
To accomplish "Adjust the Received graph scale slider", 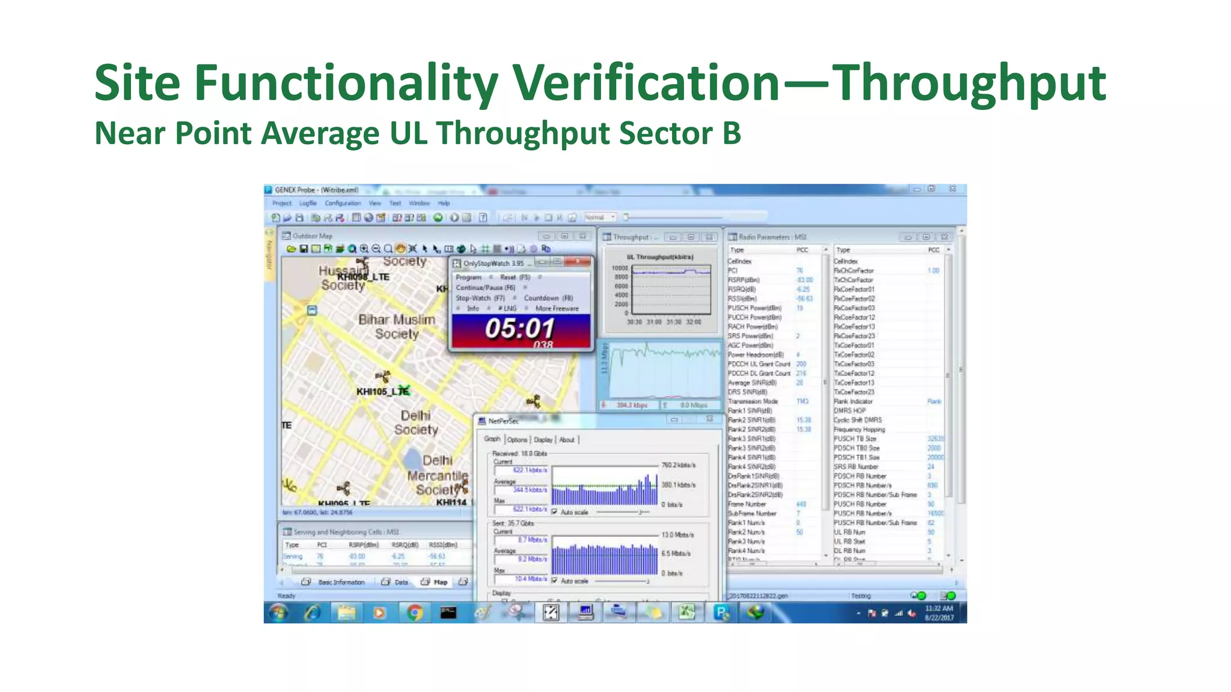I will coord(623,512).
